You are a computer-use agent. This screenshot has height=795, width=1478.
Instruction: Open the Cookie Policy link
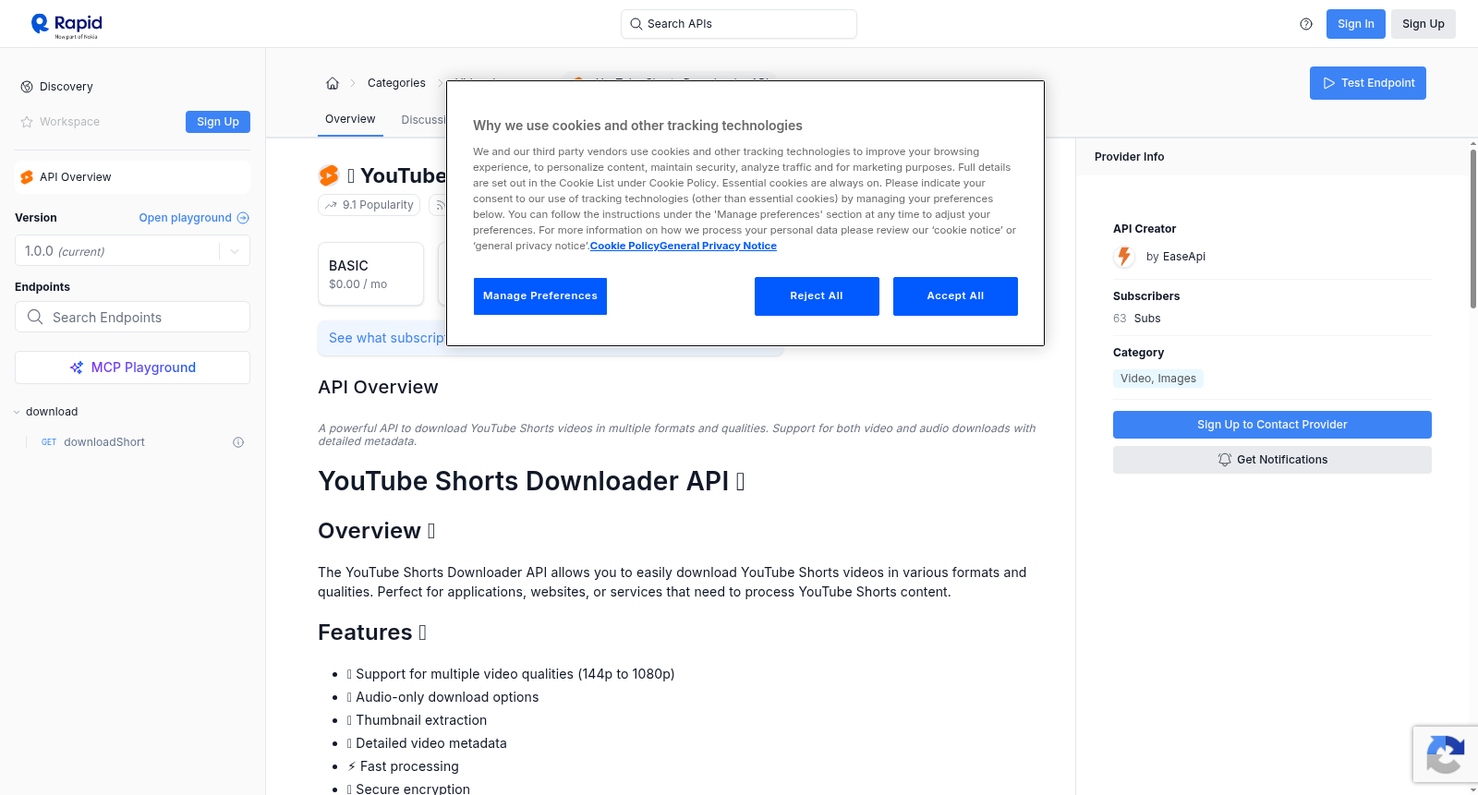point(624,246)
